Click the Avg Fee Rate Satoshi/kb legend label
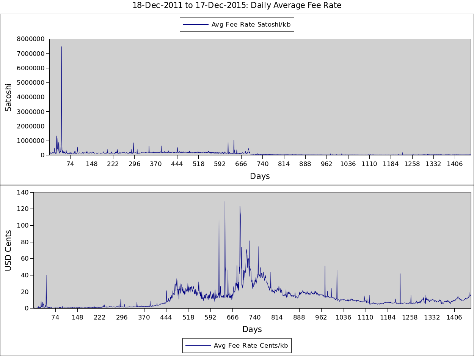Viewport: 474px width, 356px height. [x=251, y=25]
